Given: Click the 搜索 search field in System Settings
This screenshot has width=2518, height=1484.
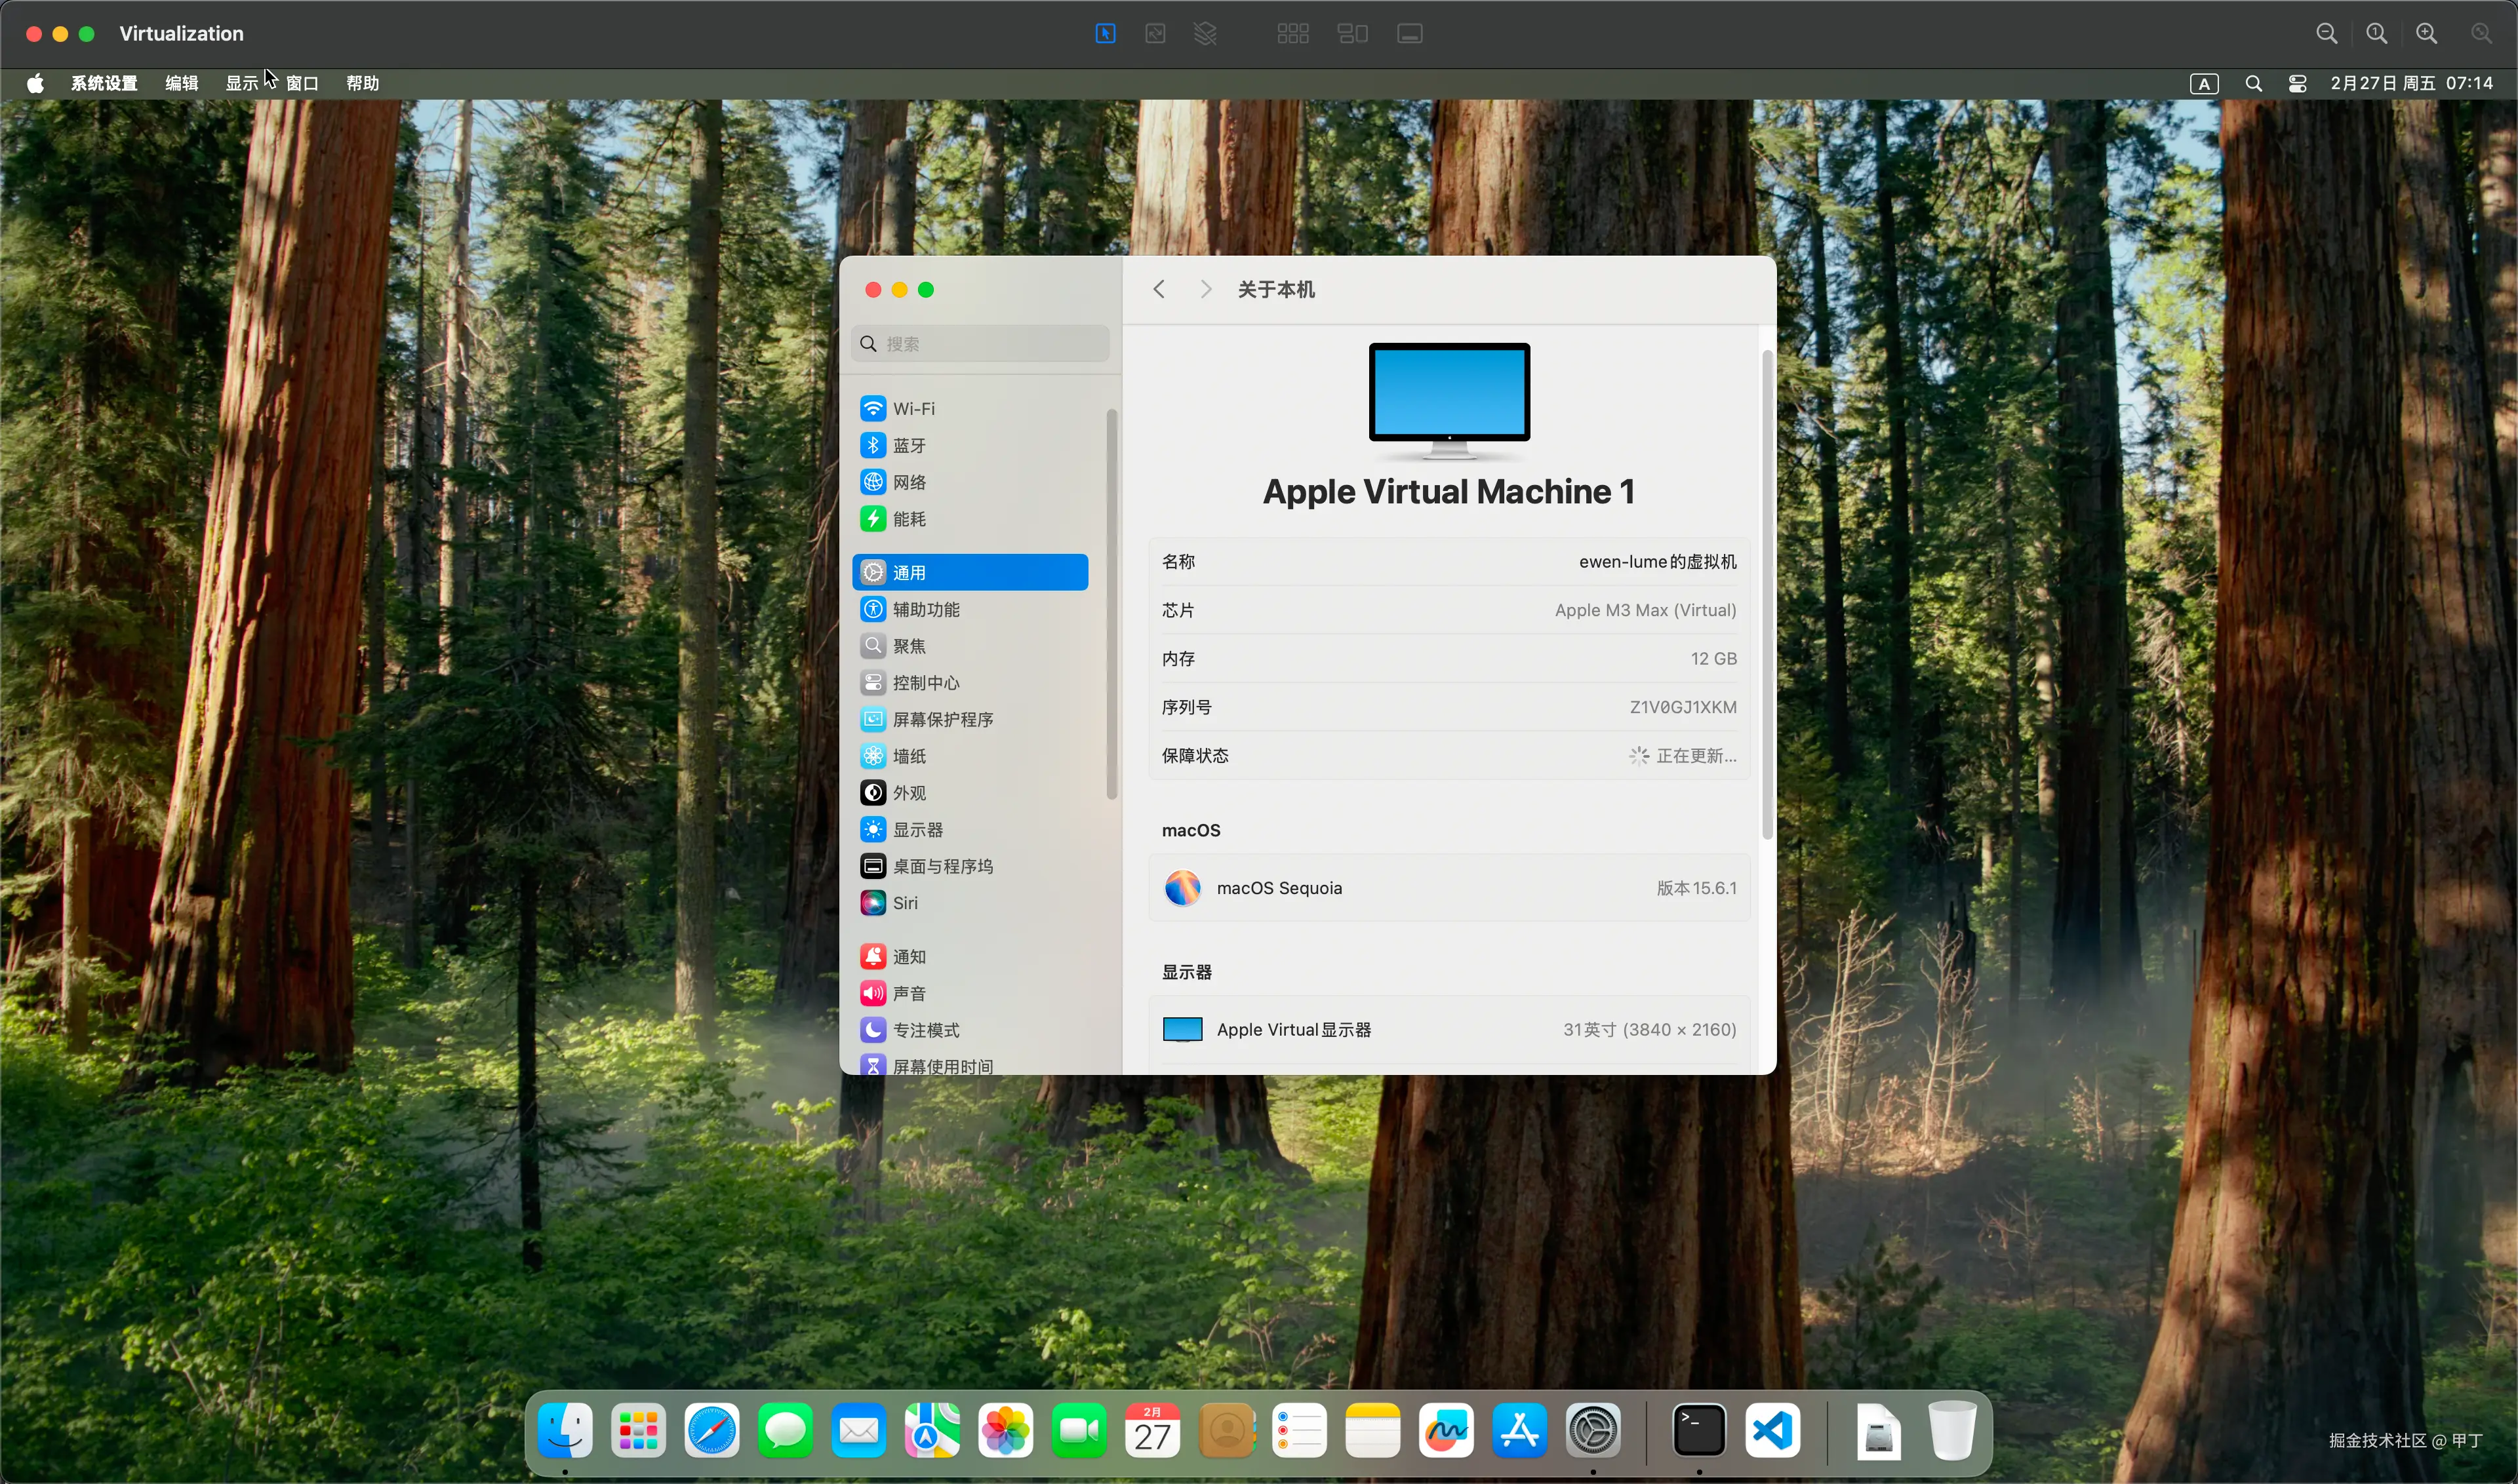Looking at the screenshot, I should click(980, 343).
